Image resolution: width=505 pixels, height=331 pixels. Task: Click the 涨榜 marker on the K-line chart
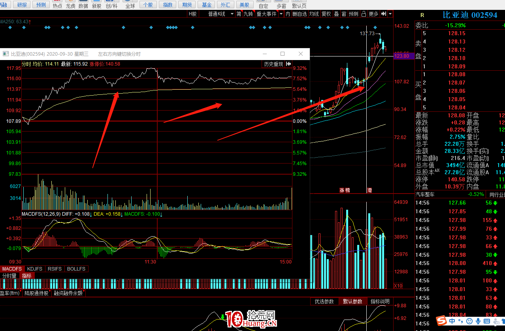point(345,190)
